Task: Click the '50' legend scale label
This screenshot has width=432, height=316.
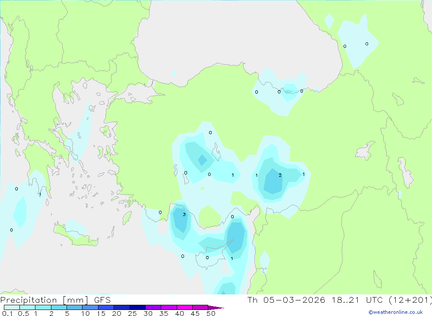Action: pos(211,313)
